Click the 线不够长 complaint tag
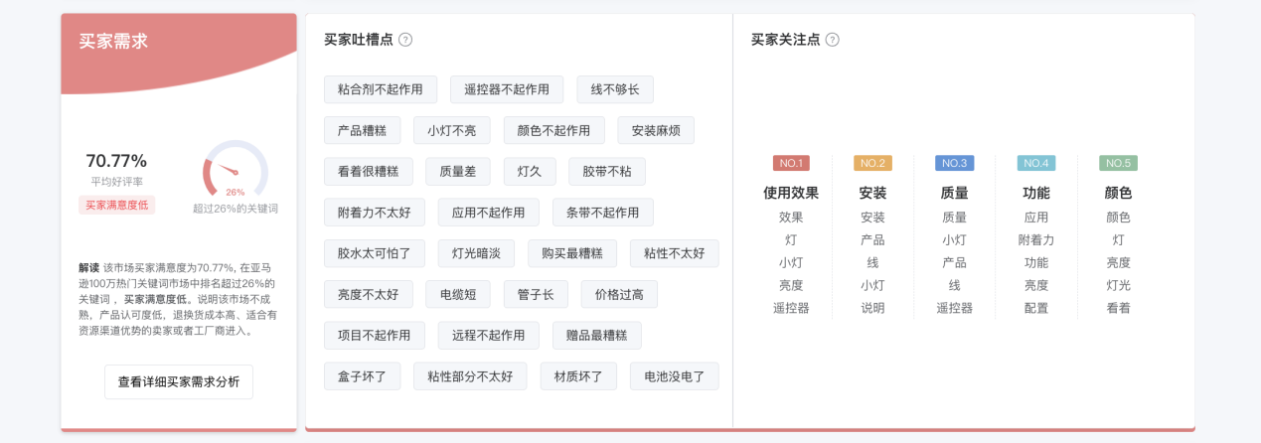This screenshot has width=1261, height=443. (615, 89)
